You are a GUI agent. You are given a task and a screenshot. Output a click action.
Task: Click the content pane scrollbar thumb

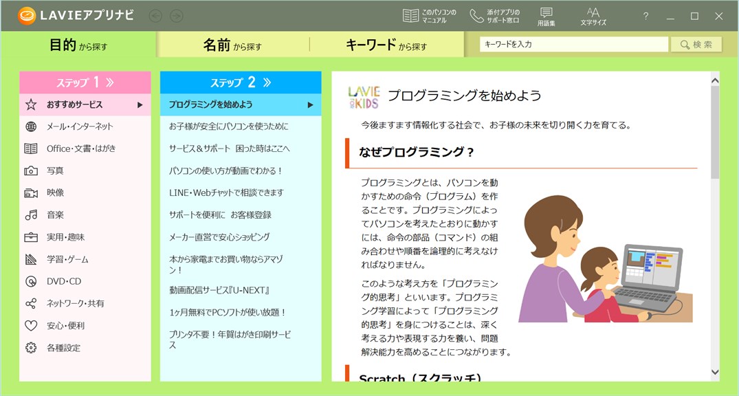[x=715, y=133]
